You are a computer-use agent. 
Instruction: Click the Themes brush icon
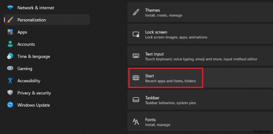pyautogui.click(x=136, y=13)
